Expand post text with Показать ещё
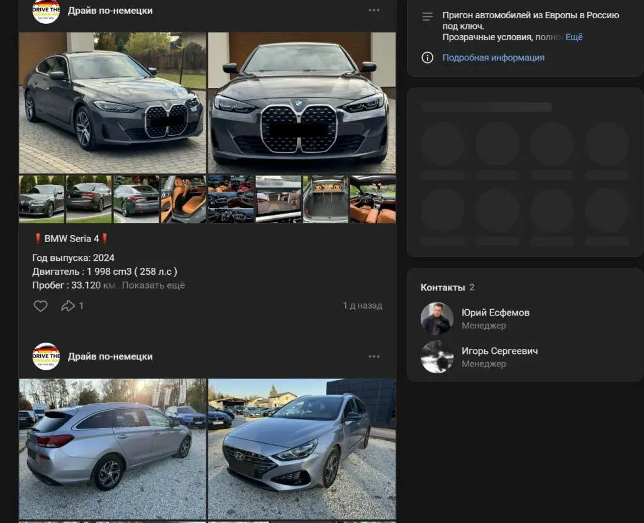The width and height of the screenshot is (644, 523). (x=153, y=285)
